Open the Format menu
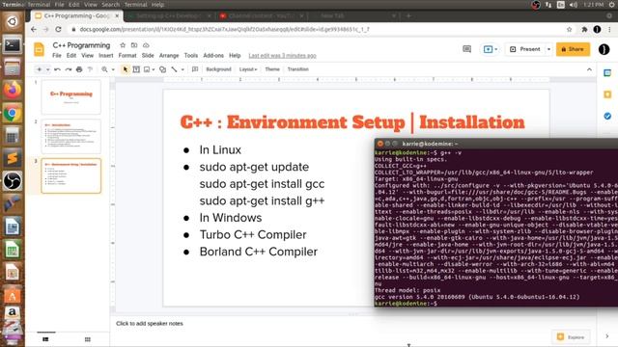This screenshot has width=618, height=347. (127, 56)
